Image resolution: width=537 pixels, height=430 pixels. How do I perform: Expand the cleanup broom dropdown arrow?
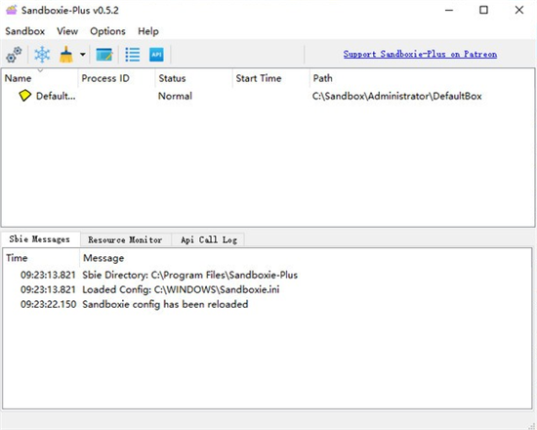point(83,55)
